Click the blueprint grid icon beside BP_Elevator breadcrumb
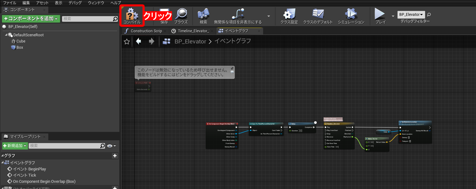476x189 pixels. pyautogui.click(x=167, y=42)
